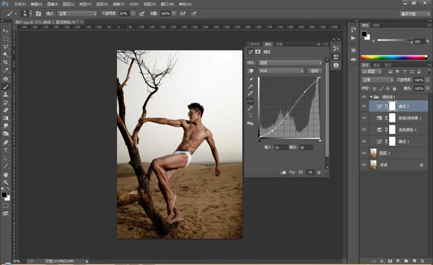Click the on-image adjustment hand icon
This screenshot has width=433, height=265.
pos(251,71)
